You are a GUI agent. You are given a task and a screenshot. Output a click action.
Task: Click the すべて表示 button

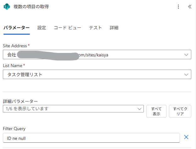156,112
